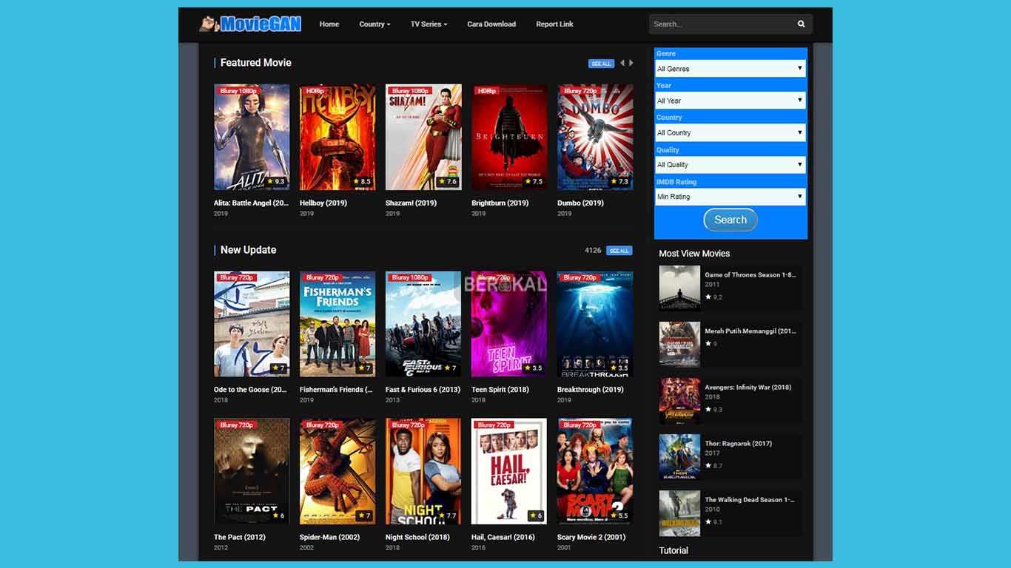Open the Ode to the Goose poster
Viewport: 1011px width, 568px height.
point(252,324)
